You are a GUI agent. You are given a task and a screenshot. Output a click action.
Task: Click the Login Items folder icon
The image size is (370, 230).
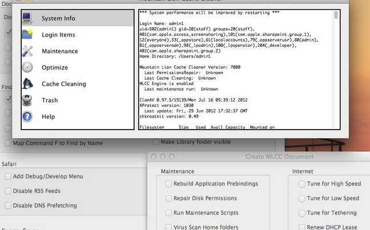point(27,34)
